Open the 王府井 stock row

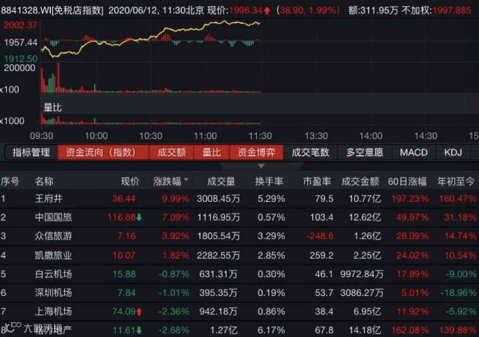click(239, 199)
